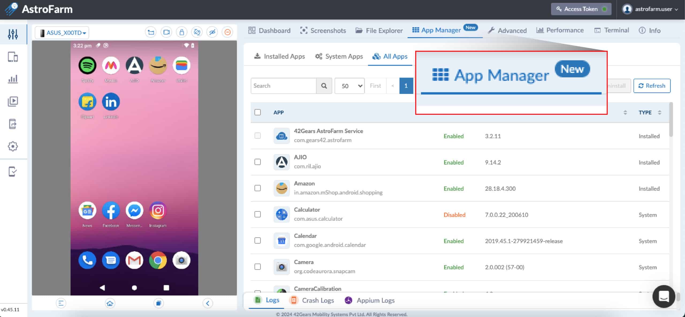
Task: Switch to the File Explorer tab
Action: [x=379, y=30]
